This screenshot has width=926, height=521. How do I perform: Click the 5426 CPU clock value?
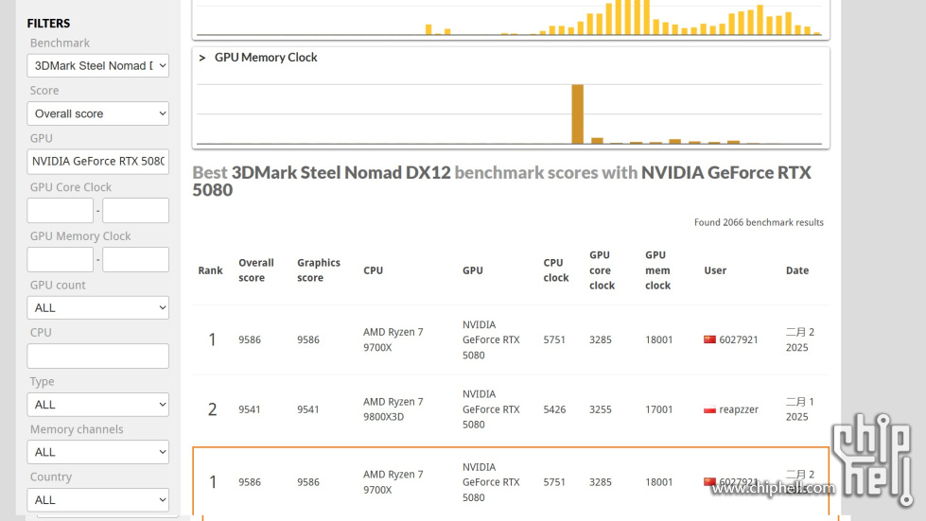click(x=554, y=408)
